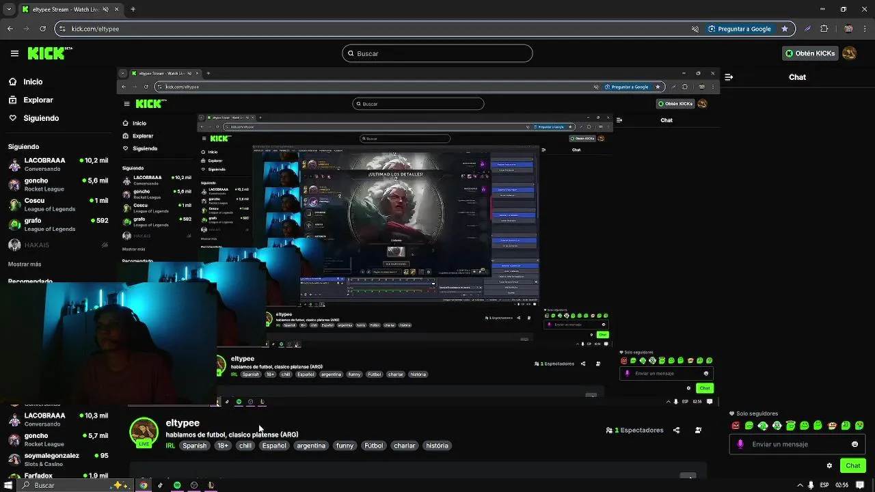
Task: Click the Kick Buscar search field
Action: point(437,53)
